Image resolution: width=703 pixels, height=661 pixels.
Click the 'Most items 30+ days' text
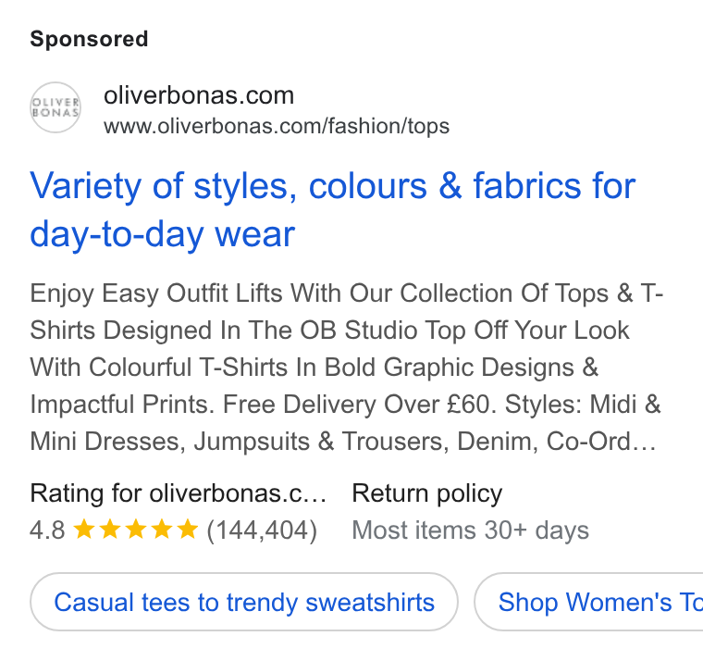(x=470, y=530)
